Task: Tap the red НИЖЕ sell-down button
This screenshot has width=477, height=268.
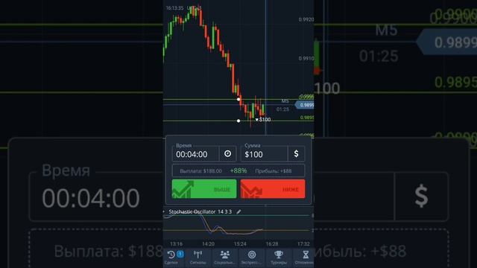Action: click(x=273, y=188)
